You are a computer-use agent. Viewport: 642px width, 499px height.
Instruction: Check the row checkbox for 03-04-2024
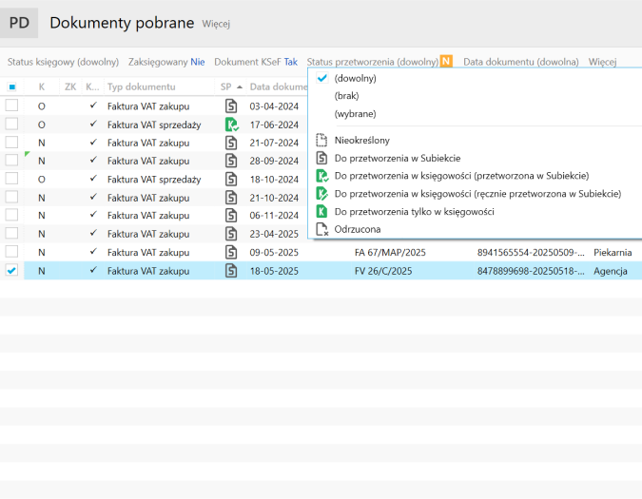point(11,106)
